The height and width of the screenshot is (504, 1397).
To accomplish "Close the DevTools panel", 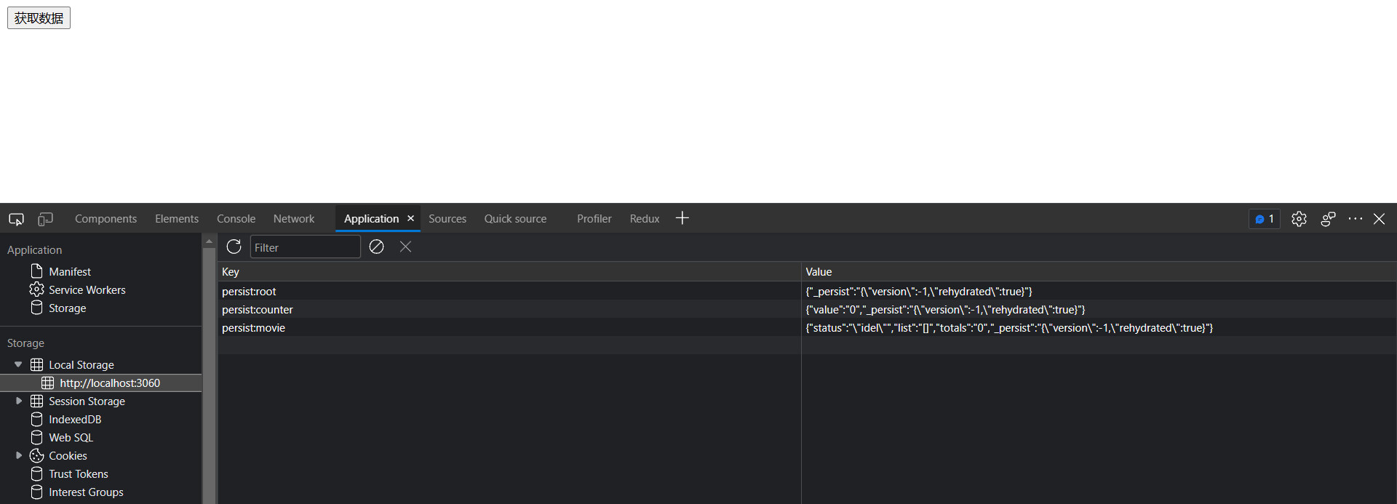I will tap(1379, 219).
